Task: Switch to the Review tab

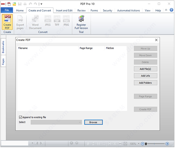Action: pyautogui.click(x=82, y=11)
